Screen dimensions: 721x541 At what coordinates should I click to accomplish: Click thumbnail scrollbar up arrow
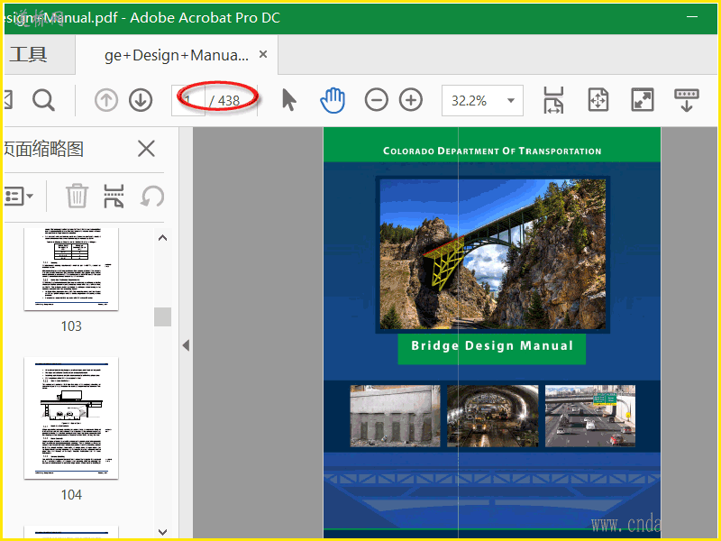pos(163,238)
